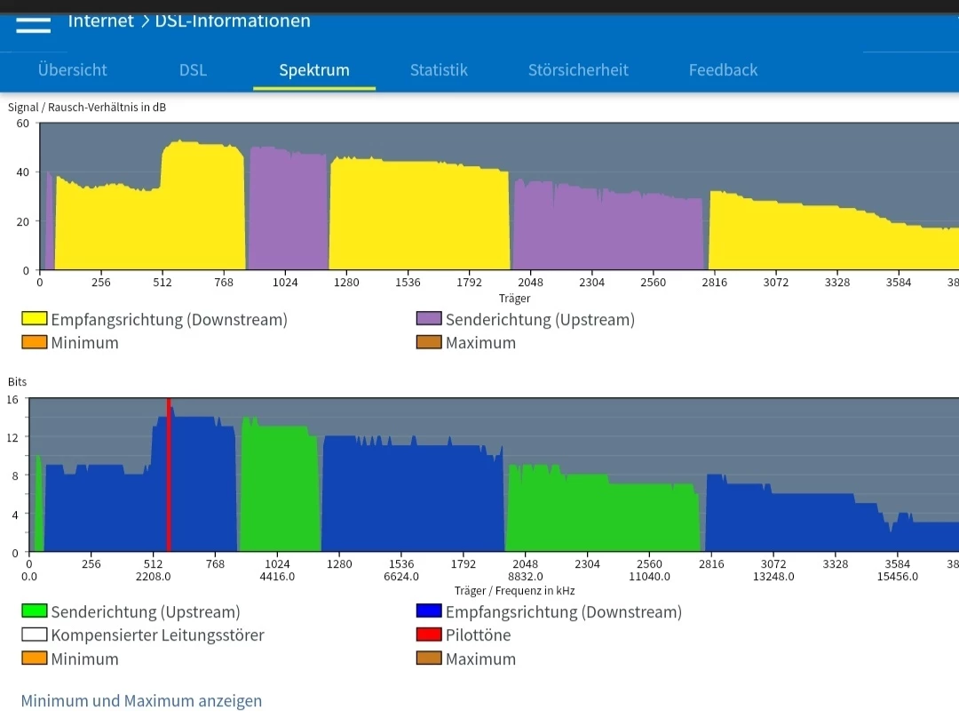Click the '6624.0' frequency label
Screen dimensions: 959x726
coord(401,577)
